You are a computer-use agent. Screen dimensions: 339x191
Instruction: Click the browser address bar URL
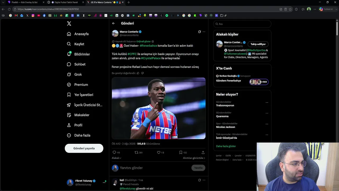pyautogui.click(x=48, y=9)
